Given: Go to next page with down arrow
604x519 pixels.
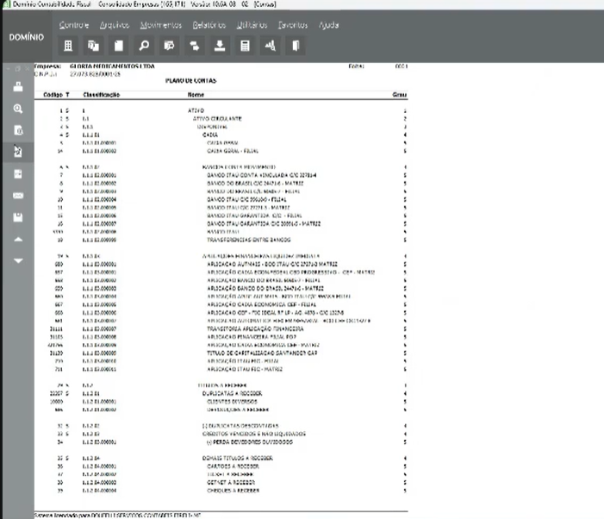Looking at the screenshot, I should click(x=18, y=261).
